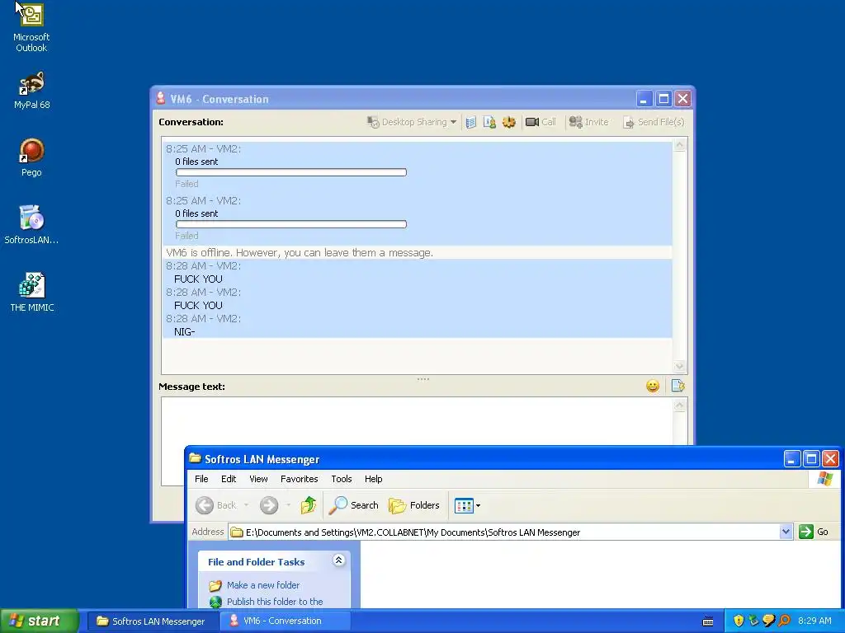The height and width of the screenshot is (633, 845).
Task: Click on-screen keyboard icon in taskbar
Action: 708,621
